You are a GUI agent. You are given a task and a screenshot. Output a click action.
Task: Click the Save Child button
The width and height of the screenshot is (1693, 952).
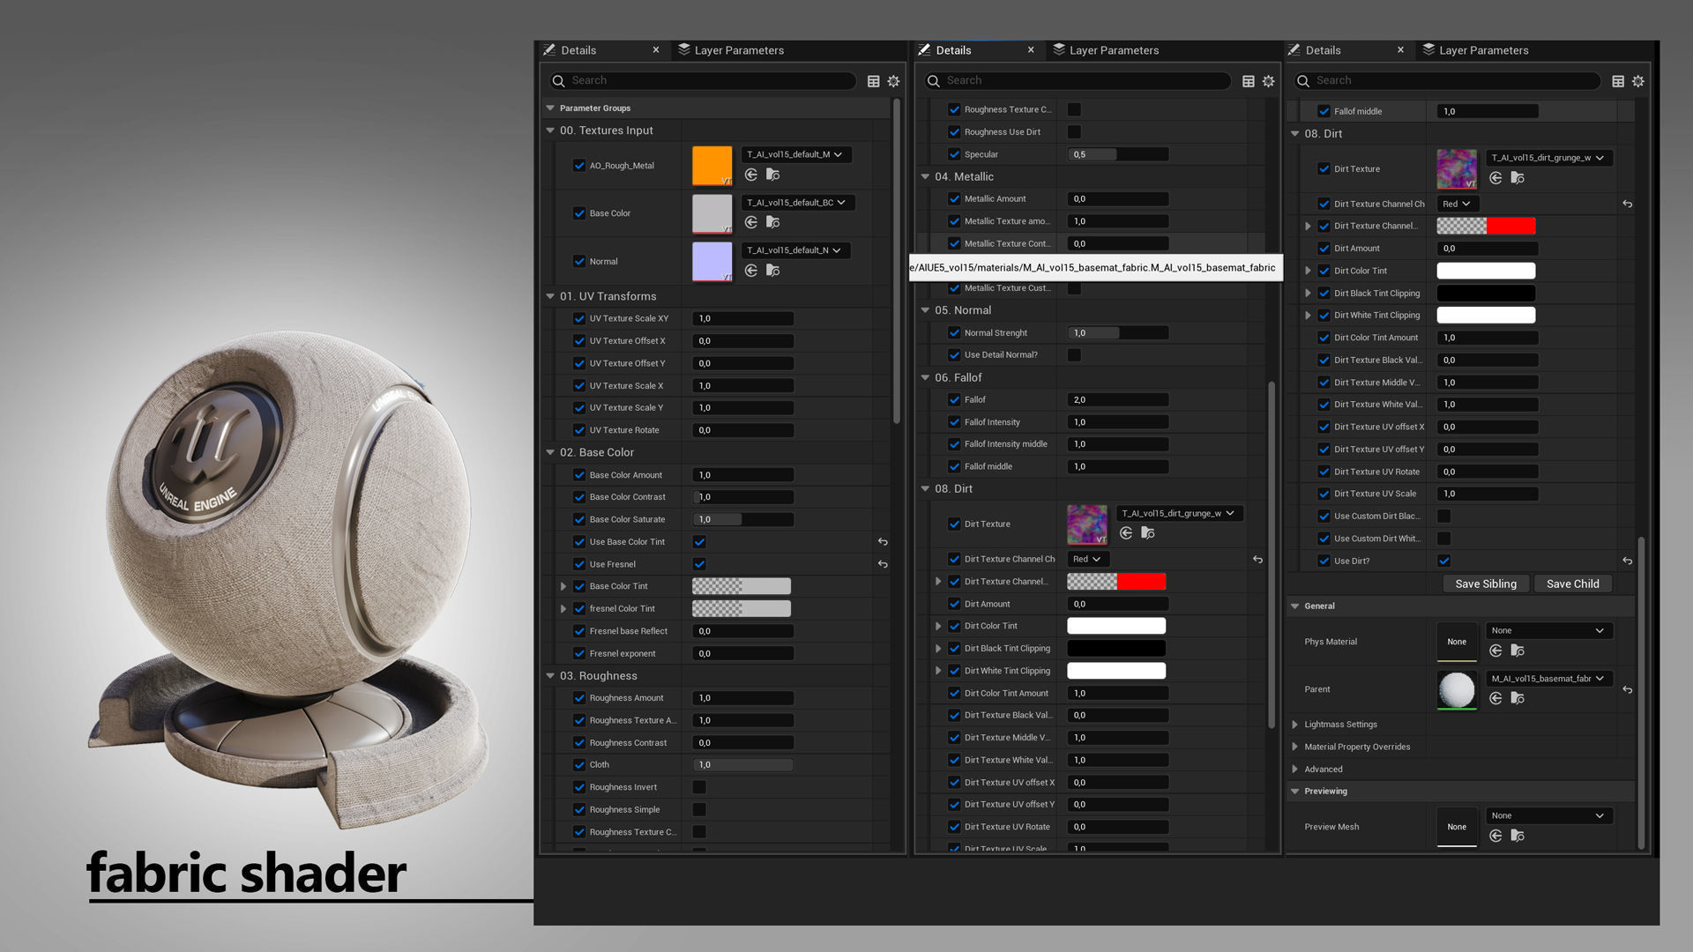pos(1572,584)
